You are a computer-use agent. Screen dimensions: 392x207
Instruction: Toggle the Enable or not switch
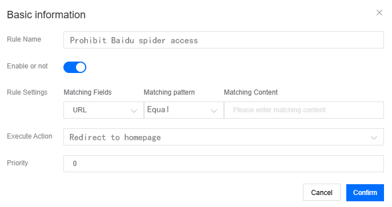point(75,67)
